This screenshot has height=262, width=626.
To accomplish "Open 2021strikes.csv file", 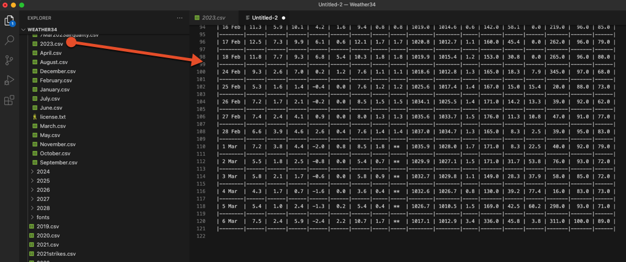I will pyautogui.click(x=56, y=254).
